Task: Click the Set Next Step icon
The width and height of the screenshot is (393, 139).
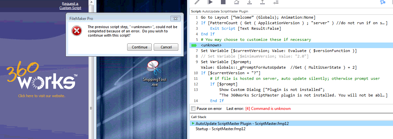Action: pos(275,2)
